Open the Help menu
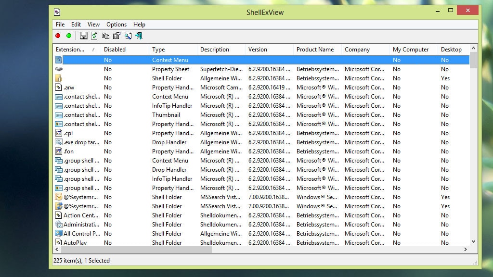This screenshot has width=493, height=277. pos(139,25)
